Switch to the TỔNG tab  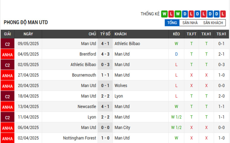tap(172, 23)
